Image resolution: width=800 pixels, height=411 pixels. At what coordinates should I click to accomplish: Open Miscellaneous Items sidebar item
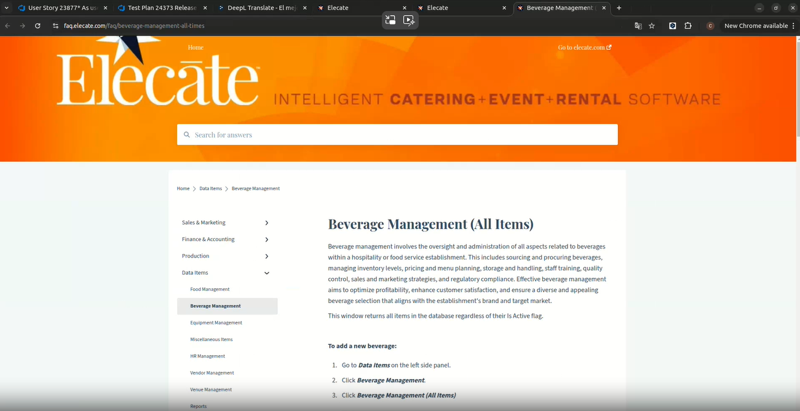pyautogui.click(x=212, y=339)
